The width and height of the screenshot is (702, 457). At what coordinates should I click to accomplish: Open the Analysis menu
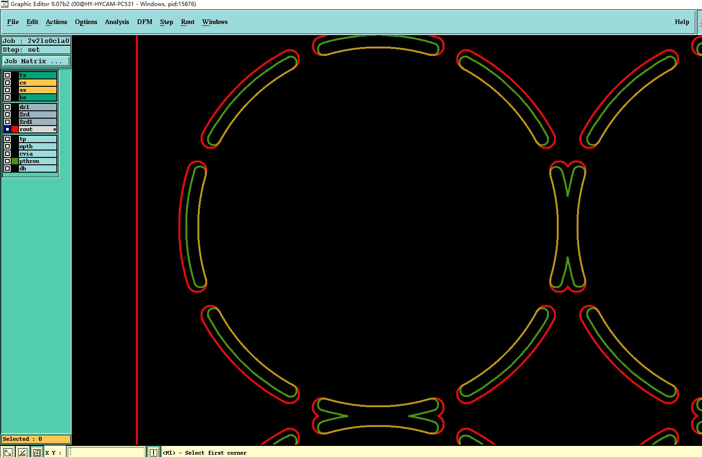pos(117,22)
